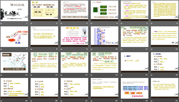Click star icon below slide 14
The width and height of the screenshot is (179, 102).
[31, 75]
